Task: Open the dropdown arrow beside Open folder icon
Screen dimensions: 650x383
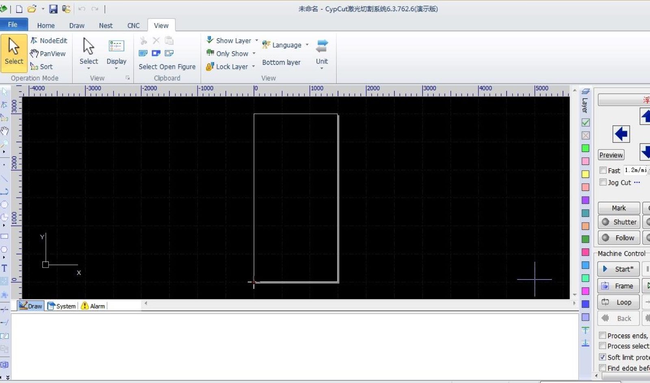Action: (x=43, y=9)
